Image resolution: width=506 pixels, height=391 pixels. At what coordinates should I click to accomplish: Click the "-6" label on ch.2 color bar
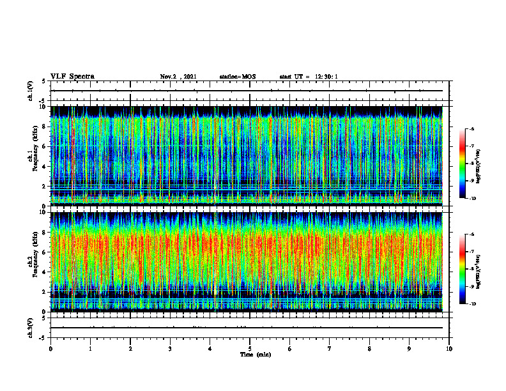[x=472, y=234]
